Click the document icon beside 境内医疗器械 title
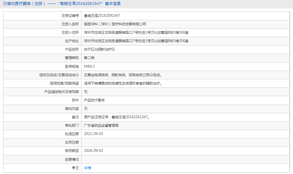The height and width of the screenshot is (174, 293). click(x=5, y=4)
